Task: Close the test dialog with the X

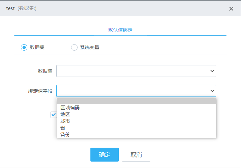Action: [x=231, y=9]
